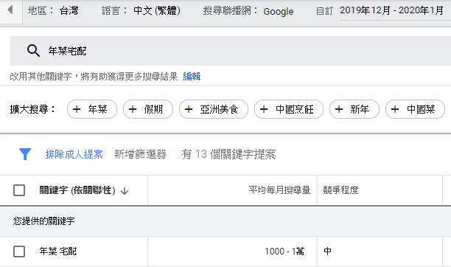
Task: Click the 1000 - 1萬 search volume value
Action: coord(284,252)
